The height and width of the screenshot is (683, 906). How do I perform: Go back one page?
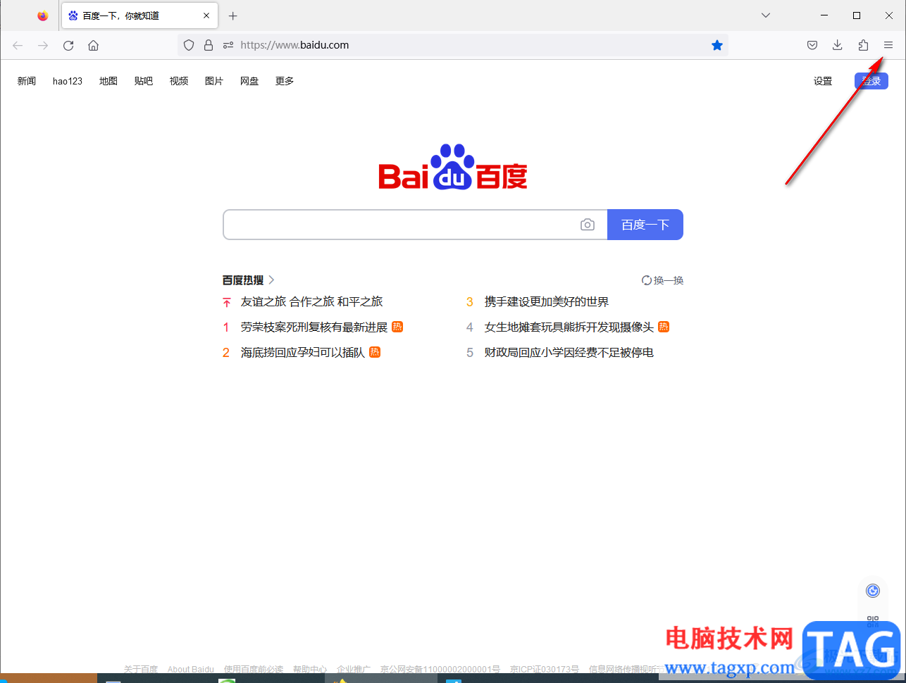pos(18,45)
